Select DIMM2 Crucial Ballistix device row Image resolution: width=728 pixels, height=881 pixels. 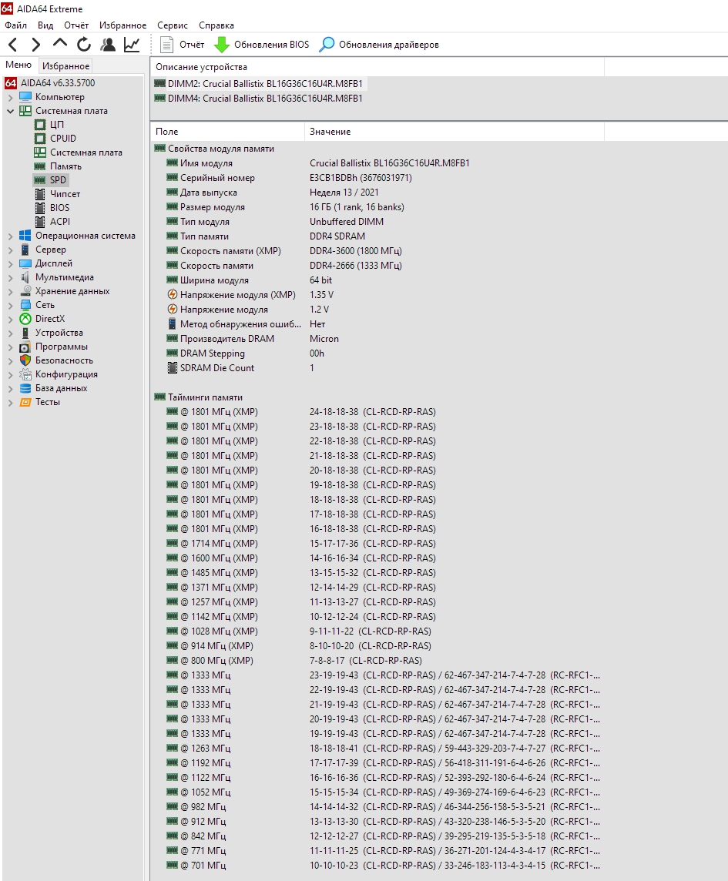pyautogui.click(x=259, y=84)
